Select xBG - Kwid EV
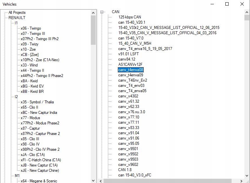Image resolution: width=250 pixels, height=183 pixels. pos(32,86)
